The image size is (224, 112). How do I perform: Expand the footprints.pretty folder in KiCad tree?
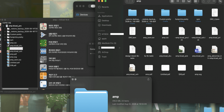(5, 37)
